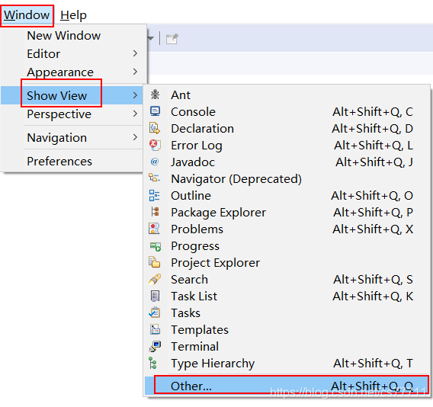Open Preferences from Window menu

tap(72, 162)
